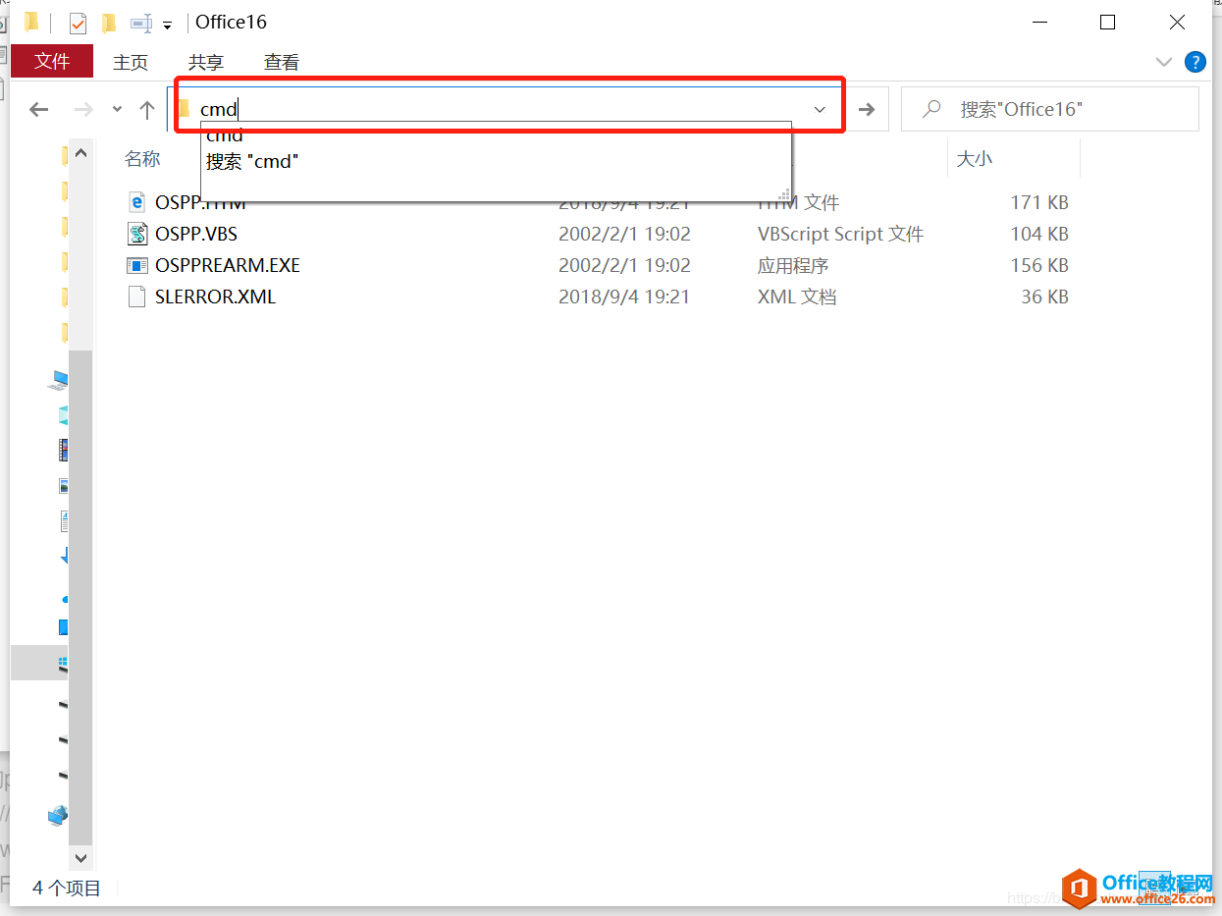This screenshot has width=1222, height=916.
Task: Open Help with the blue question mark
Action: [1195, 62]
